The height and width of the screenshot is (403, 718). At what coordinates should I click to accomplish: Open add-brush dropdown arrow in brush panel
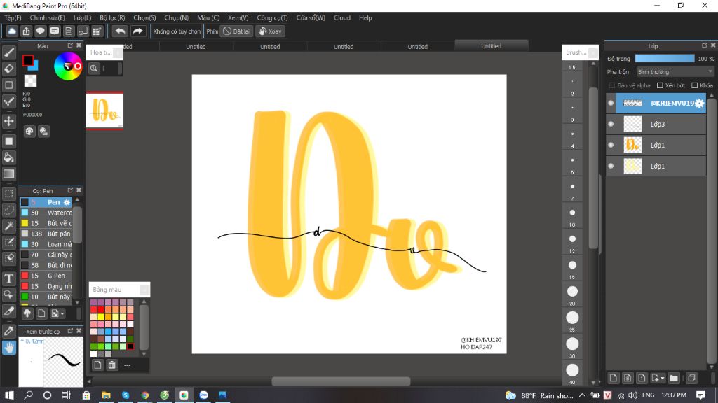62,313
